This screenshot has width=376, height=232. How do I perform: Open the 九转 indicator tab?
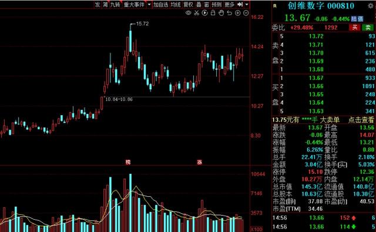(x=115, y=5)
